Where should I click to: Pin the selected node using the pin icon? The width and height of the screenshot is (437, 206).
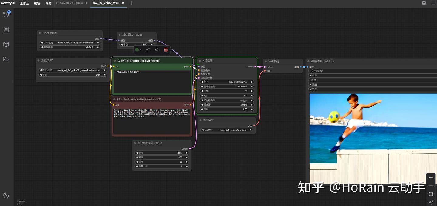(x=157, y=49)
